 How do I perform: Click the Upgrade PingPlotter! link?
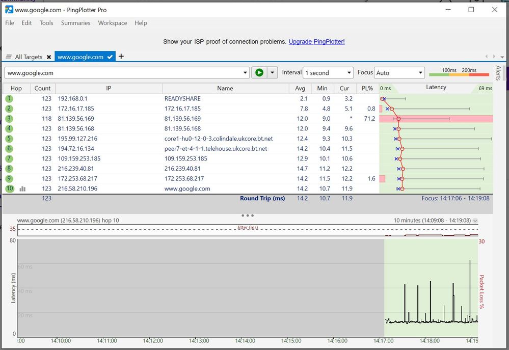(x=316, y=41)
